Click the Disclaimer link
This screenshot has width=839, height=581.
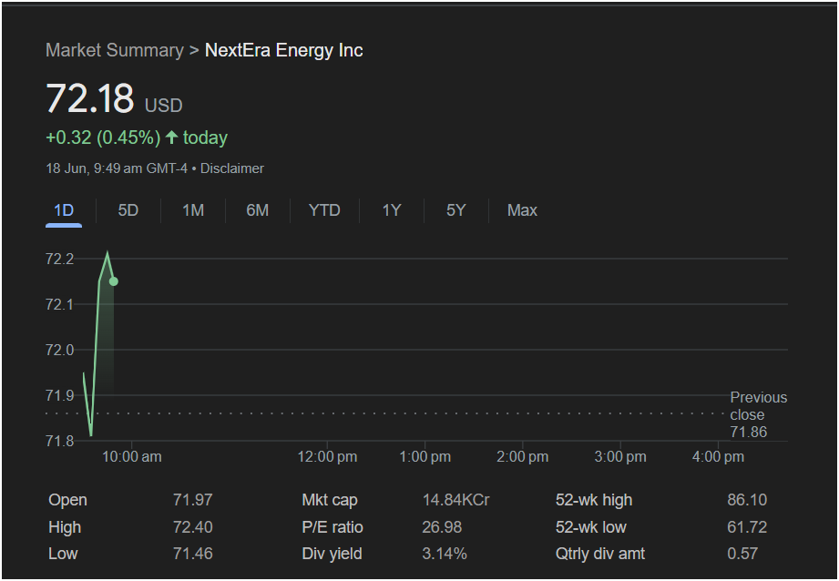point(231,168)
